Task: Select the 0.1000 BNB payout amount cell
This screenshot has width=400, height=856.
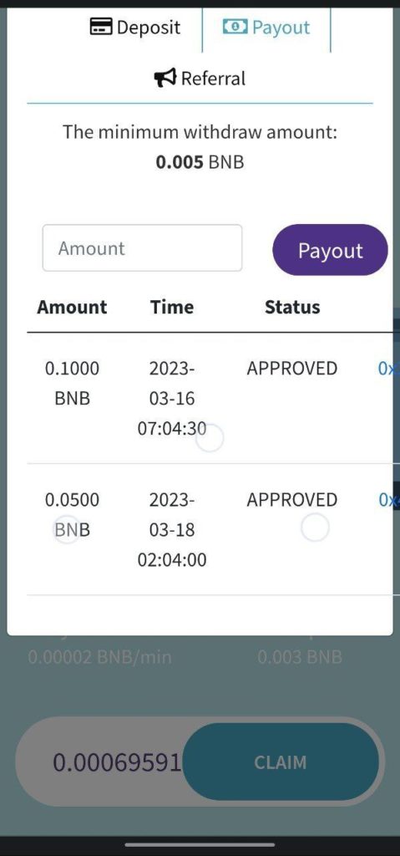Action: [x=72, y=383]
